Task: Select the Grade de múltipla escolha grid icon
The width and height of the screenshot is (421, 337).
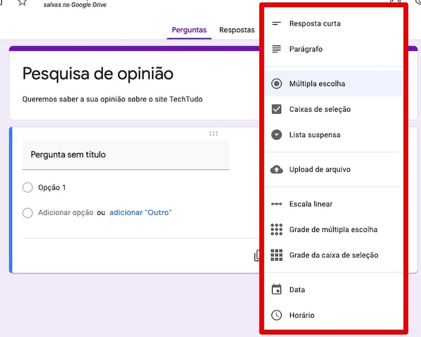Action: 277,229
